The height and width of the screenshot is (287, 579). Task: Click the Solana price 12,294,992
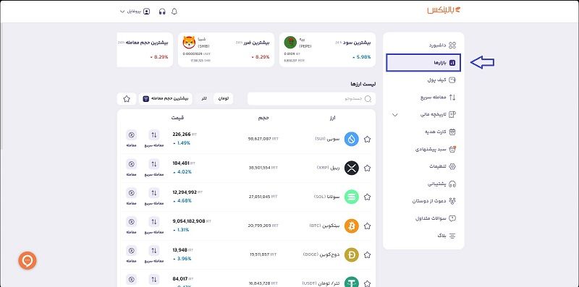tap(185, 192)
